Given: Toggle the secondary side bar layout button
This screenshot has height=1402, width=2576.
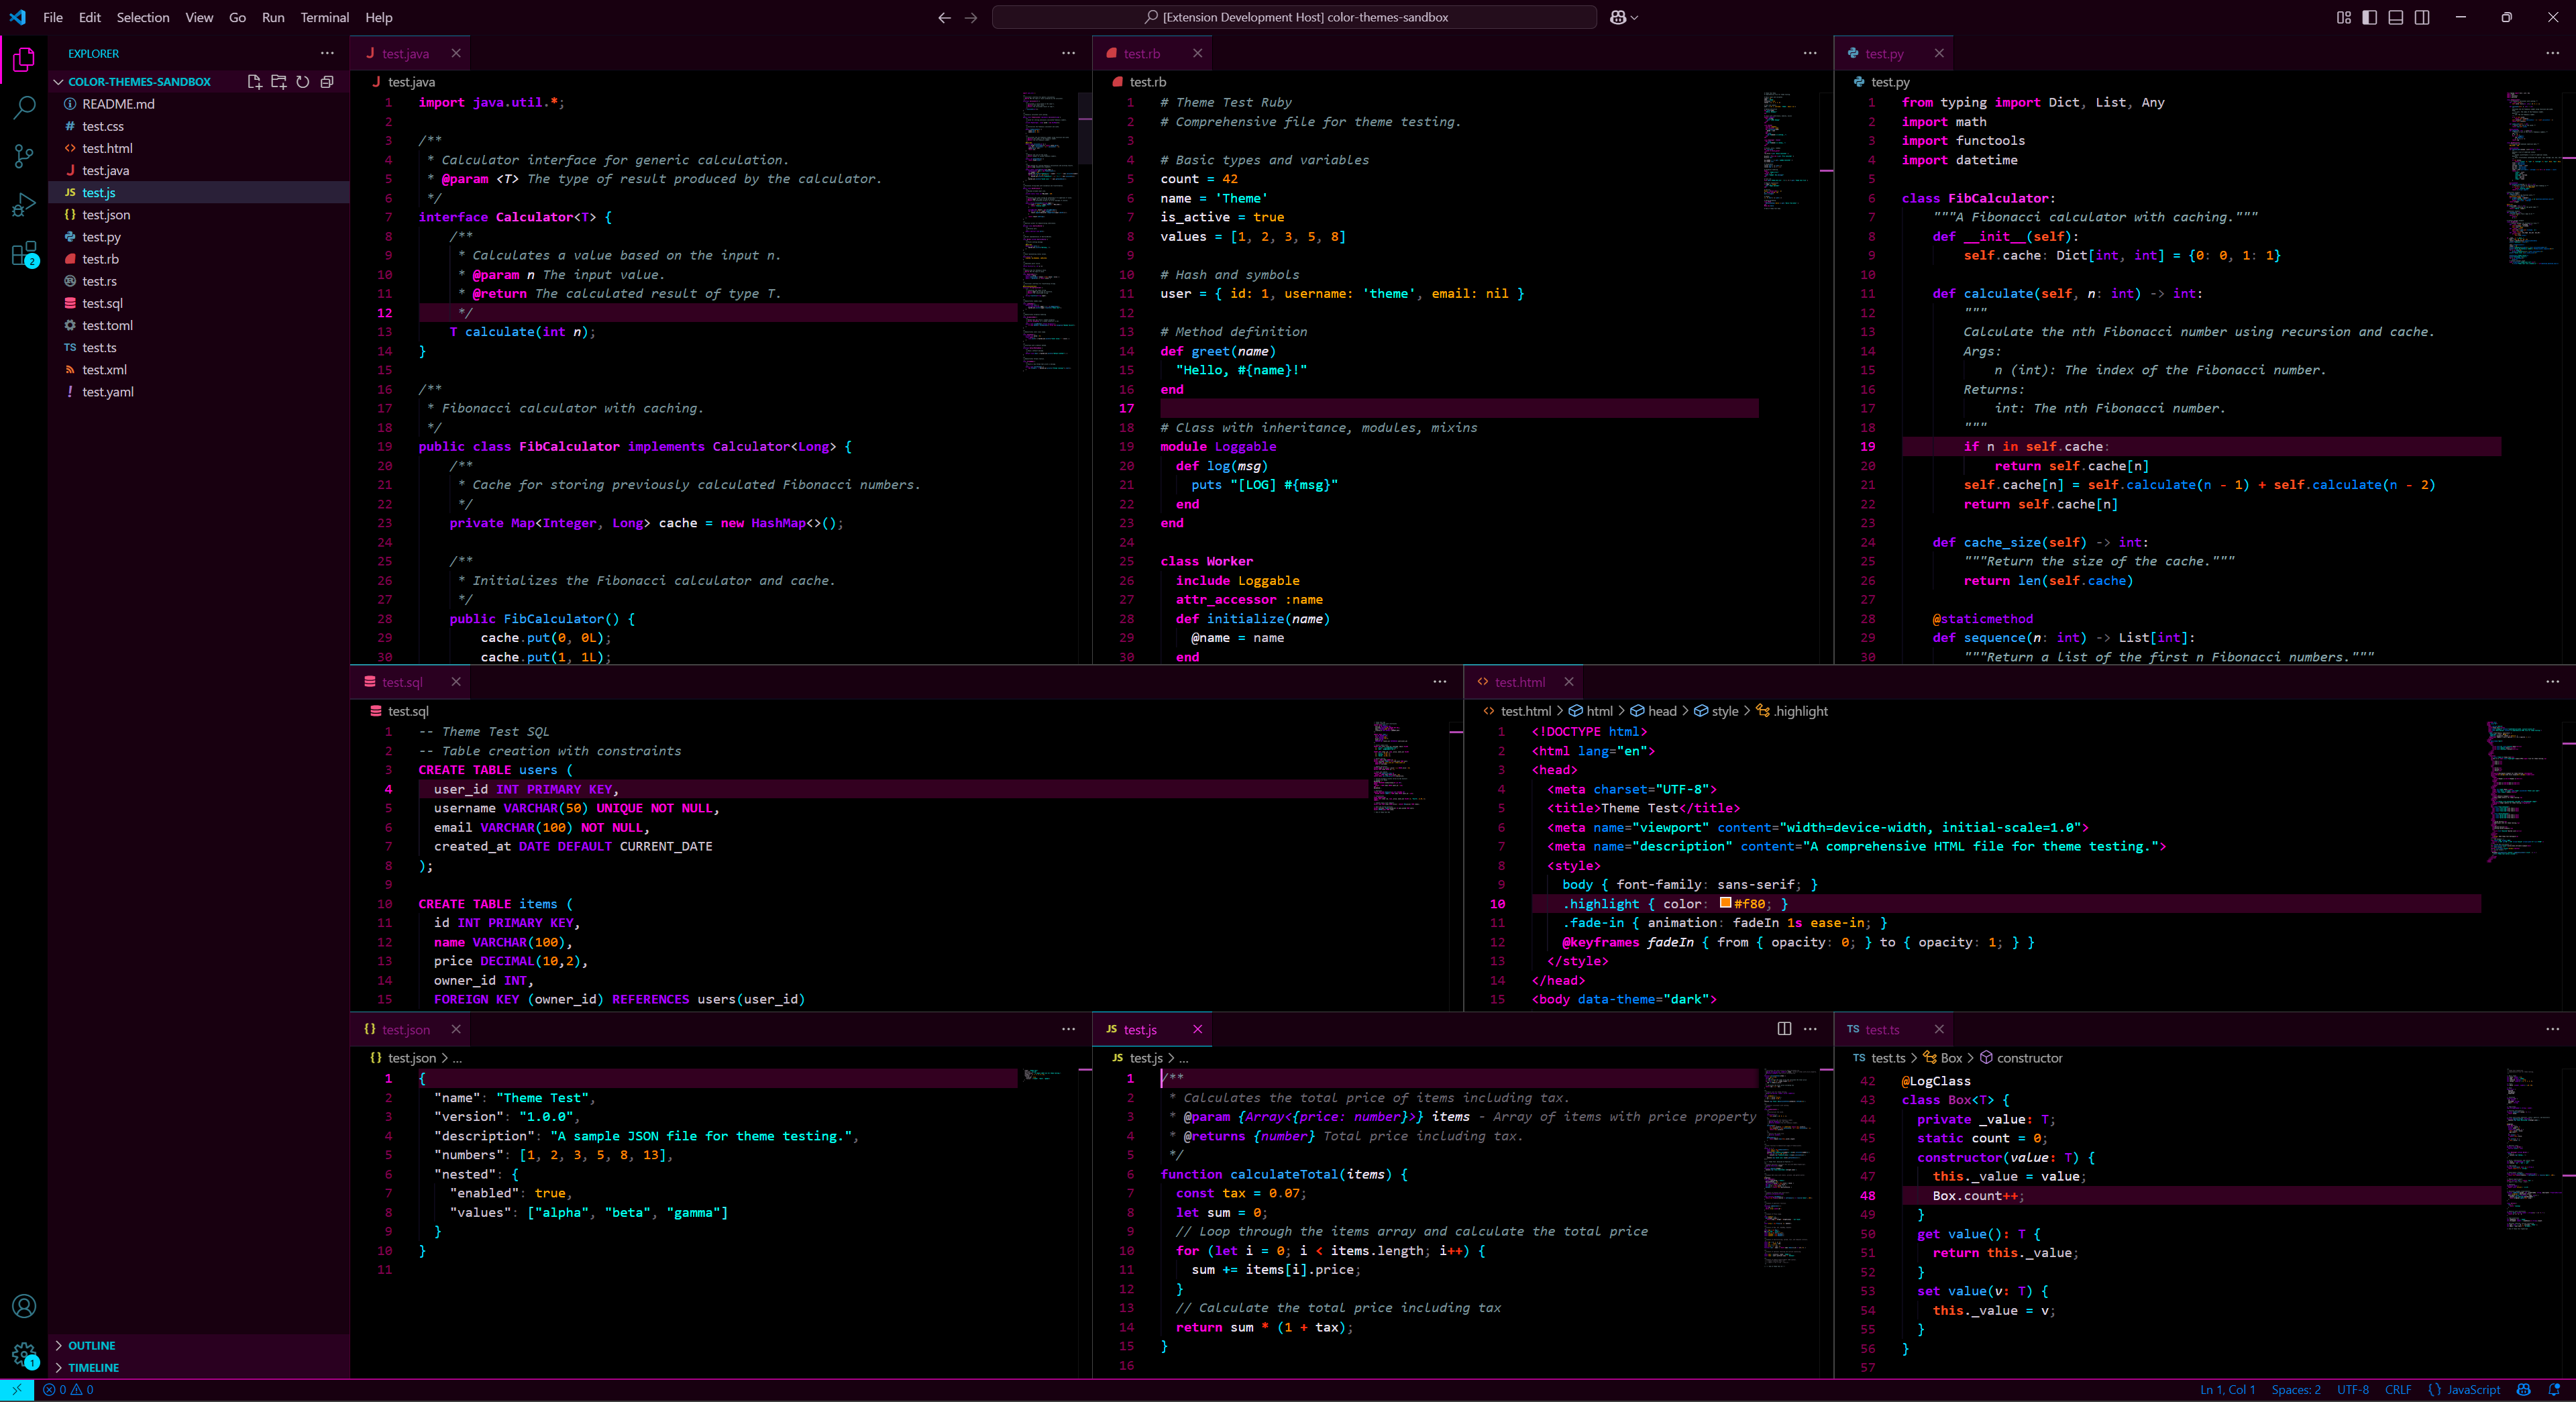Looking at the screenshot, I should [2422, 17].
